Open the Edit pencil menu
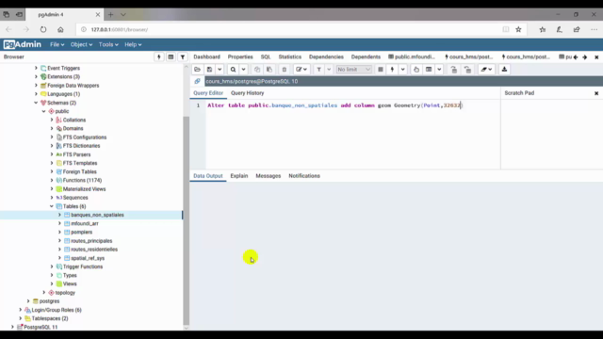603x339 pixels. click(301, 70)
